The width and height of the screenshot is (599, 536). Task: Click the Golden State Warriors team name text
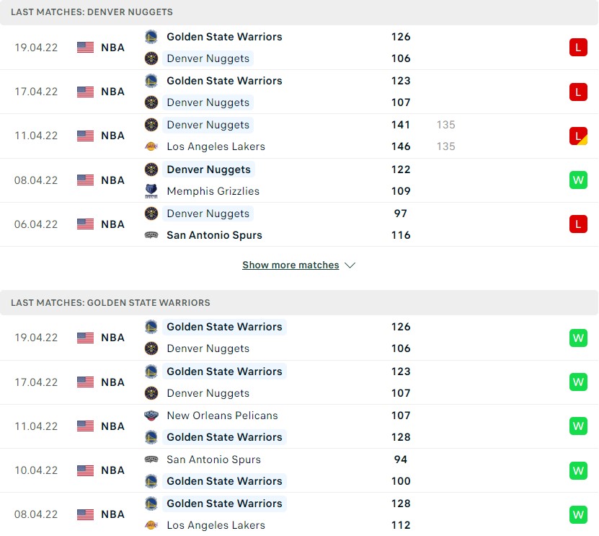point(225,37)
